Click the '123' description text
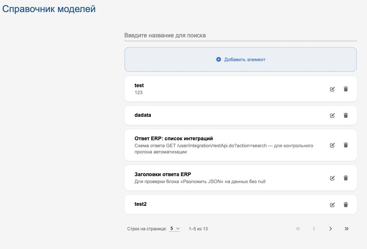 [x=139, y=93]
